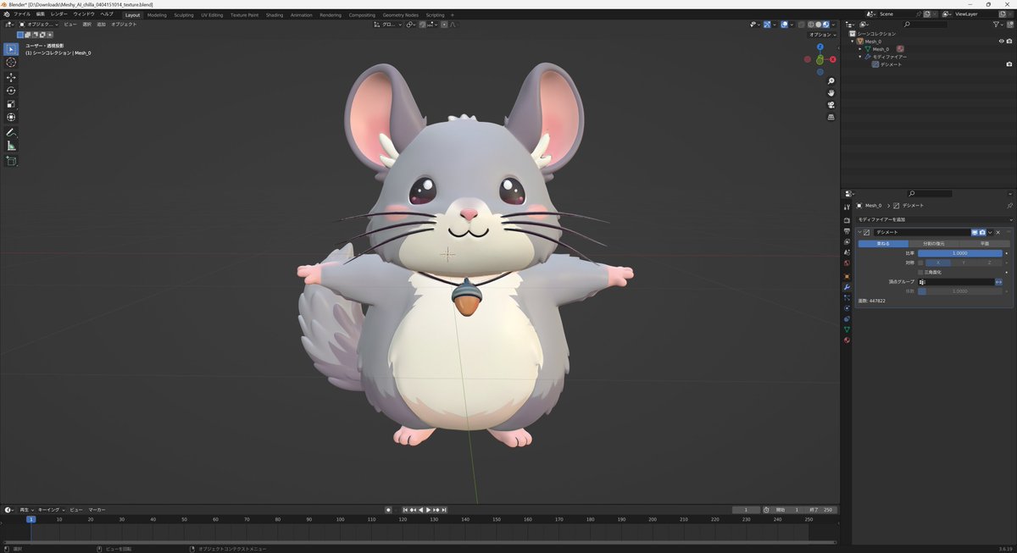Open the Modifier properties wrench tab
The width and height of the screenshot is (1017, 553).
pos(847,287)
